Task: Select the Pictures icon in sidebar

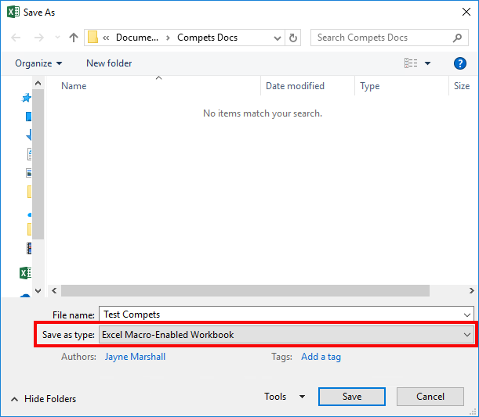Action: tap(29, 173)
